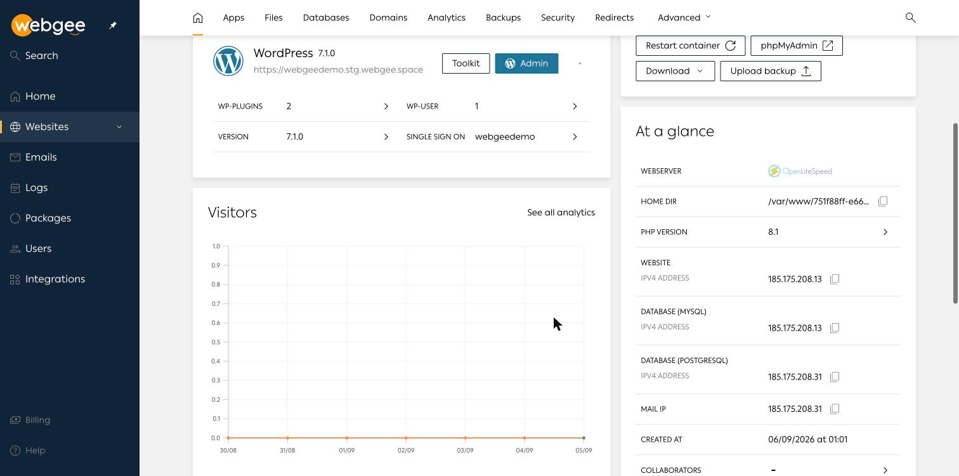
Task: Open the Advanced dropdown menu
Action: 684,18
